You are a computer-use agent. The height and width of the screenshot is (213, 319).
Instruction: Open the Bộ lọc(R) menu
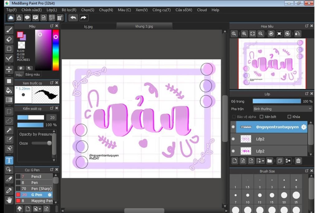pyautogui.click(x=69, y=10)
